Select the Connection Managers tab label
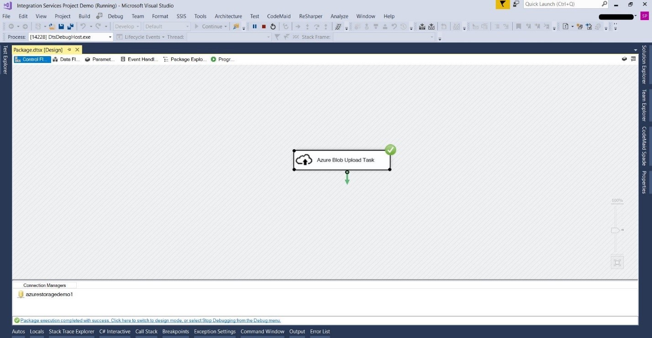 [x=45, y=285]
